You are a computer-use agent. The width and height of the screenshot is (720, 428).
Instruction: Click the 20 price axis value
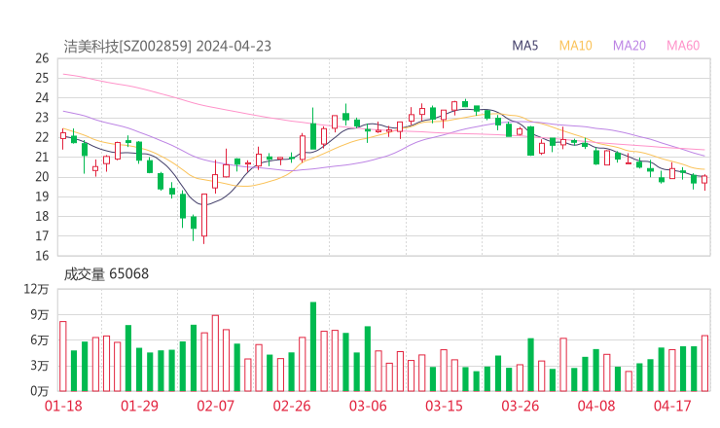(42, 177)
